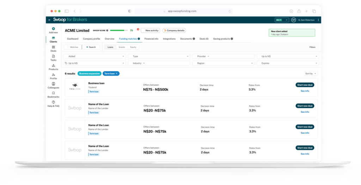Screen dimensions: 361x185
Task: Switch to the Integrations tab
Action: (169, 39)
